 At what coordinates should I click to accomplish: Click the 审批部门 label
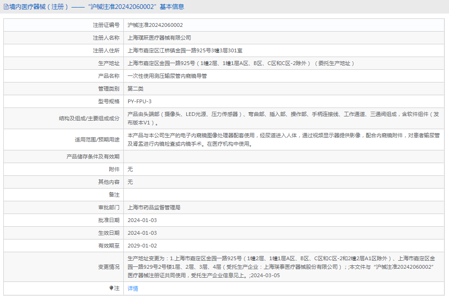109,207
